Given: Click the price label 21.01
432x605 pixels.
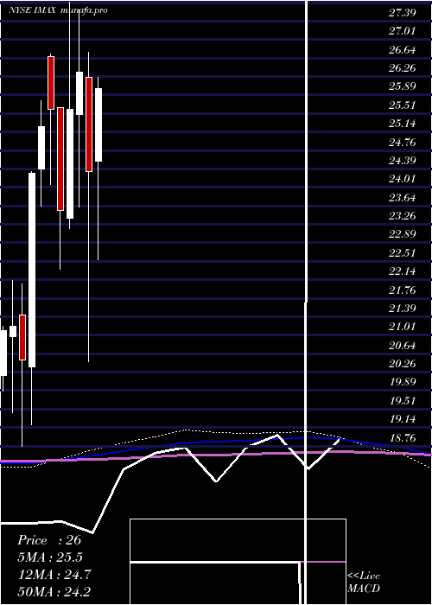Looking at the screenshot, I should pyautogui.click(x=402, y=327).
